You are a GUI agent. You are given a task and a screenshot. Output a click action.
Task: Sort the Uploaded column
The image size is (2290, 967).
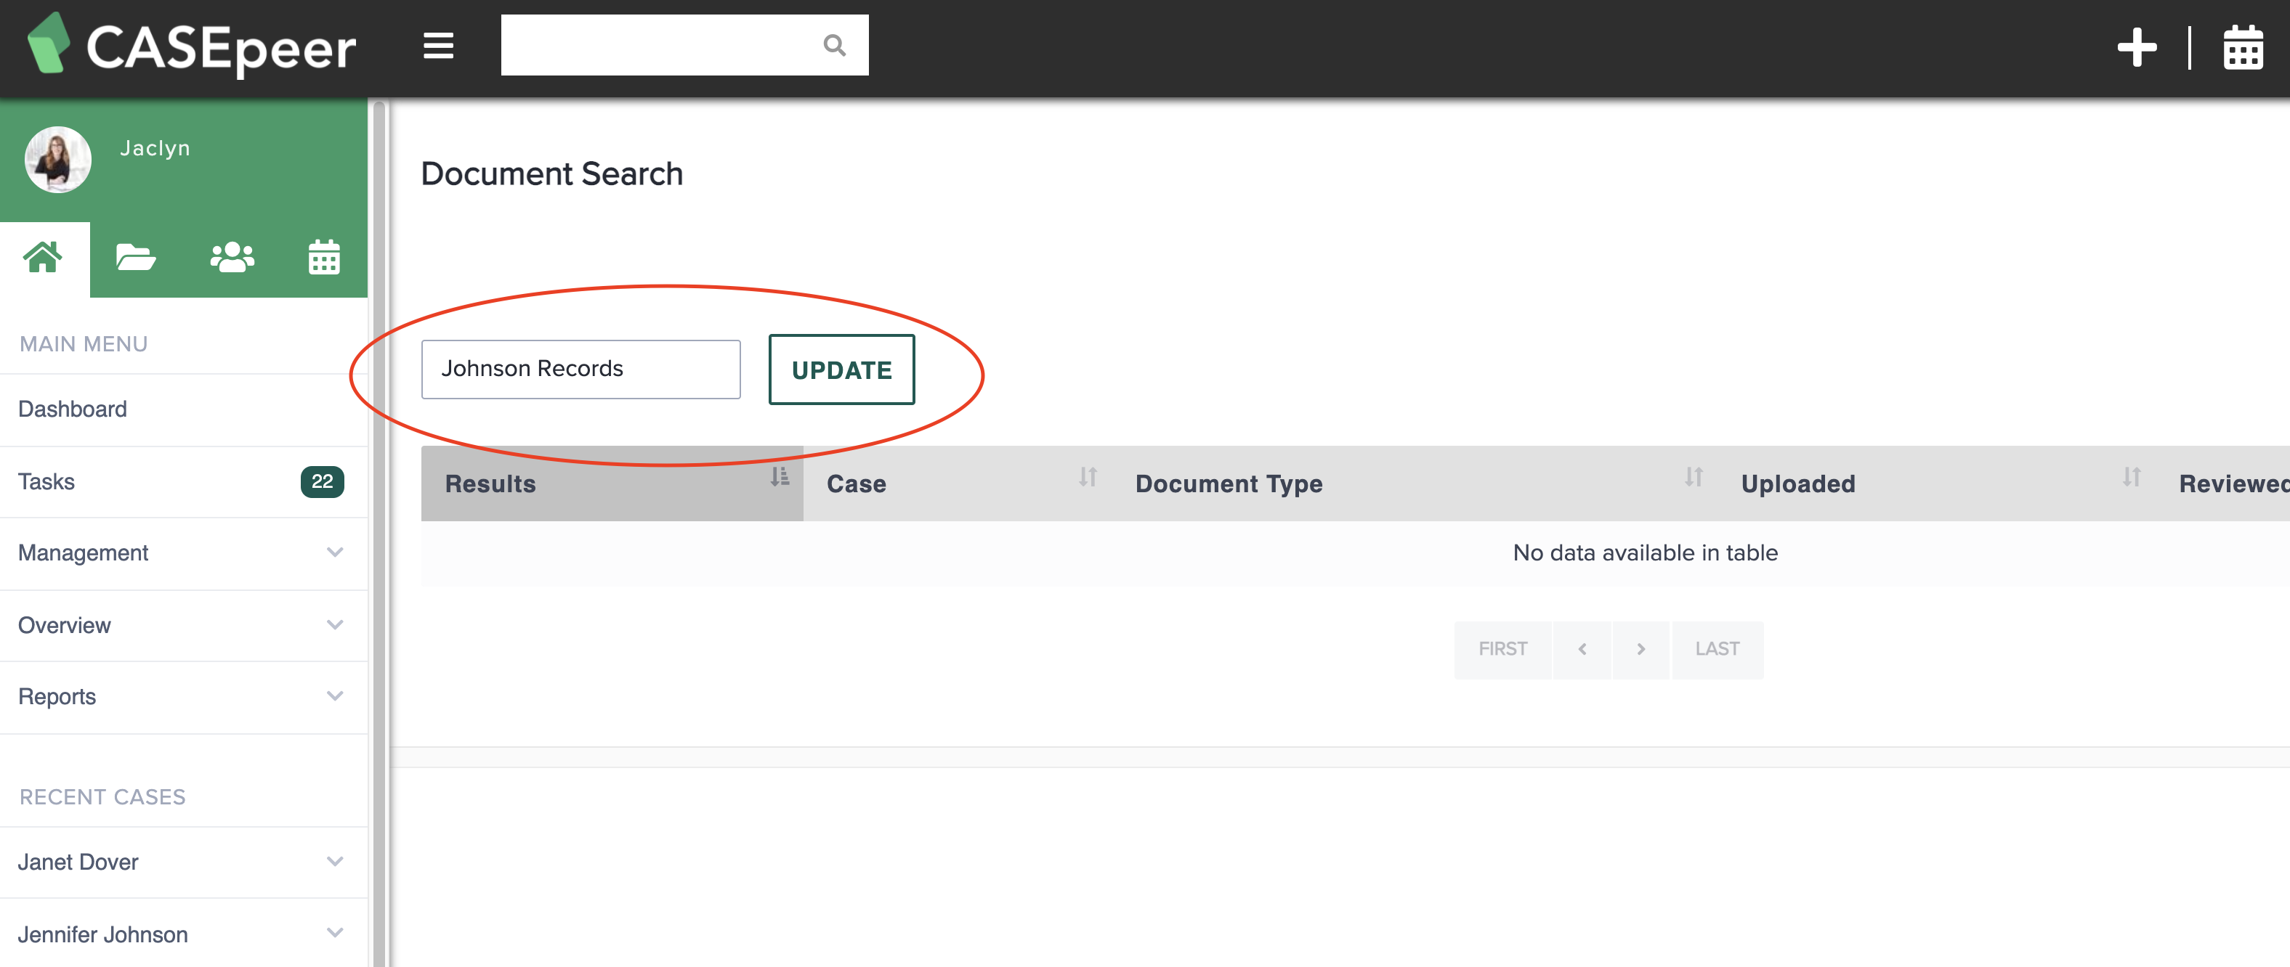tap(1797, 483)
